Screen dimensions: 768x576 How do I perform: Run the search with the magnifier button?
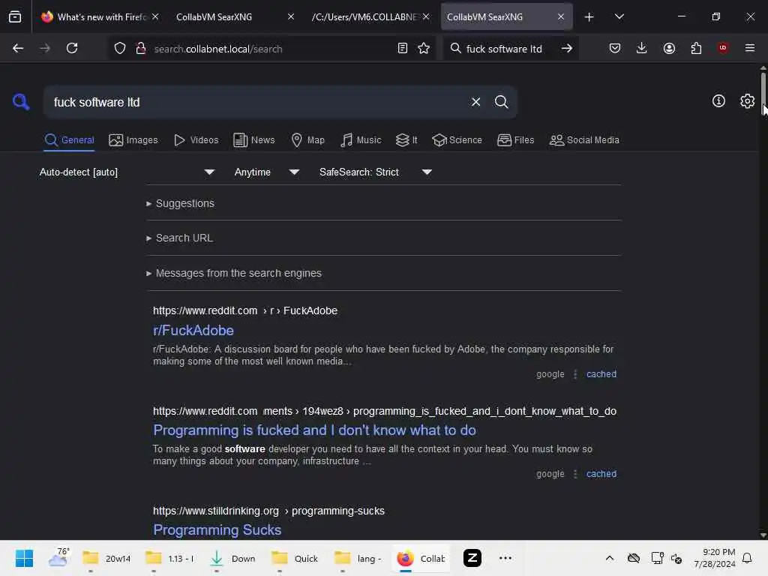click(x=501, y=102)
